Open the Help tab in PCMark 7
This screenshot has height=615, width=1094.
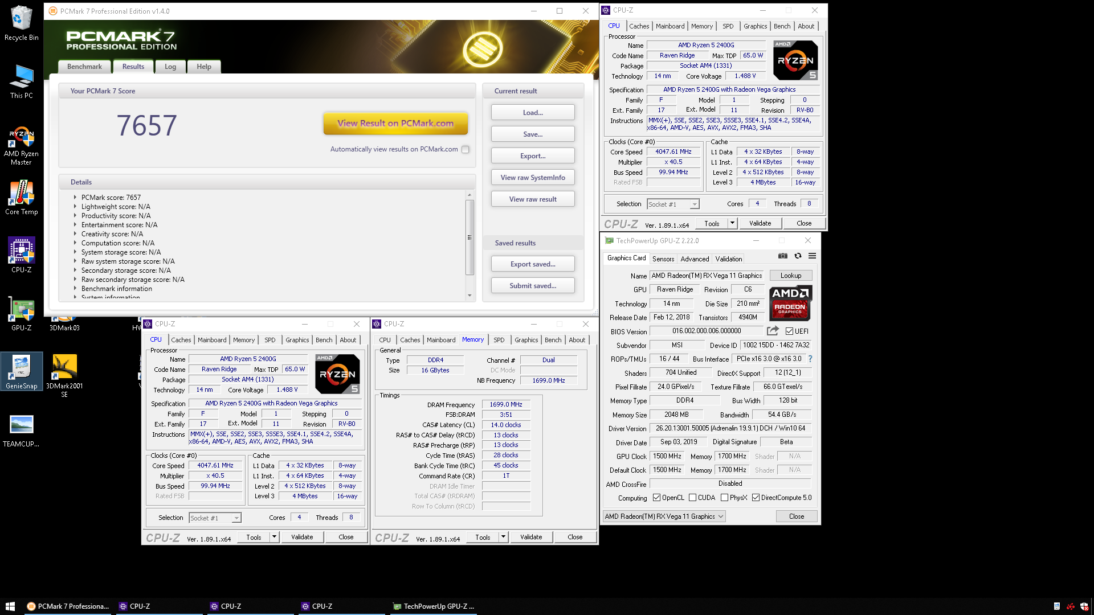pos(204,67)
